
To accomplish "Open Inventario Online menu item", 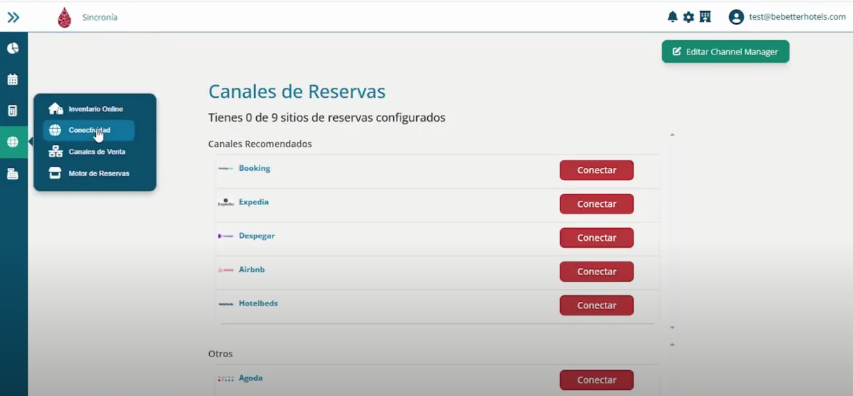I will pyautogui.click(x=89, y=109).
